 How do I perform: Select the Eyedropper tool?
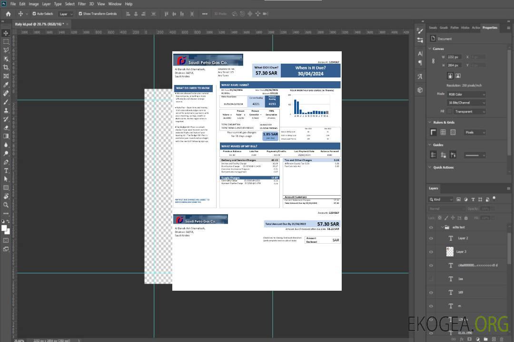[x=6, y=85]
